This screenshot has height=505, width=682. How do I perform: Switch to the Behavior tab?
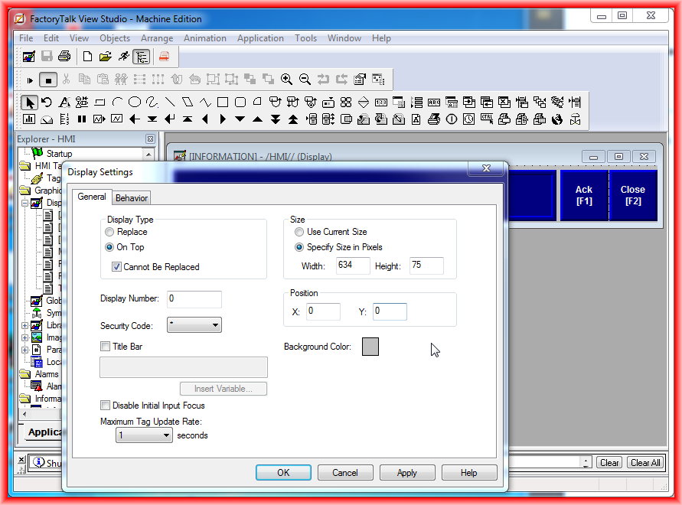[131, 198]
